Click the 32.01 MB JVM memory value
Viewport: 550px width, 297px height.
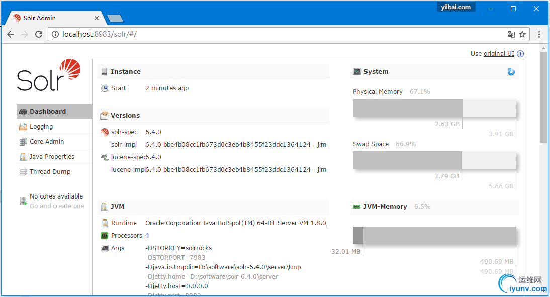346,252
